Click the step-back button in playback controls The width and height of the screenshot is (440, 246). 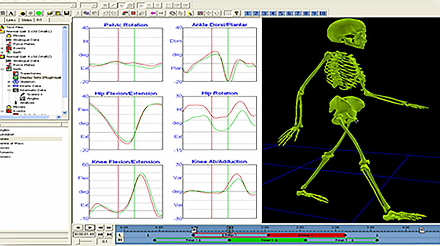(x=77, y=227)
